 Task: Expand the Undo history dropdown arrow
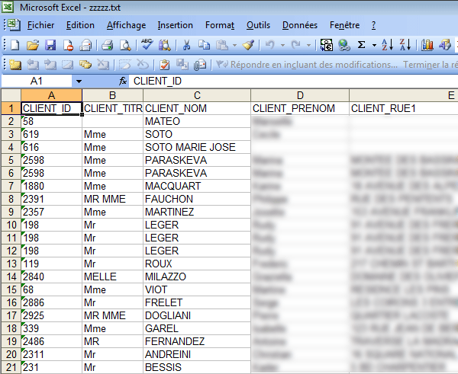click(x=282, y=45)
